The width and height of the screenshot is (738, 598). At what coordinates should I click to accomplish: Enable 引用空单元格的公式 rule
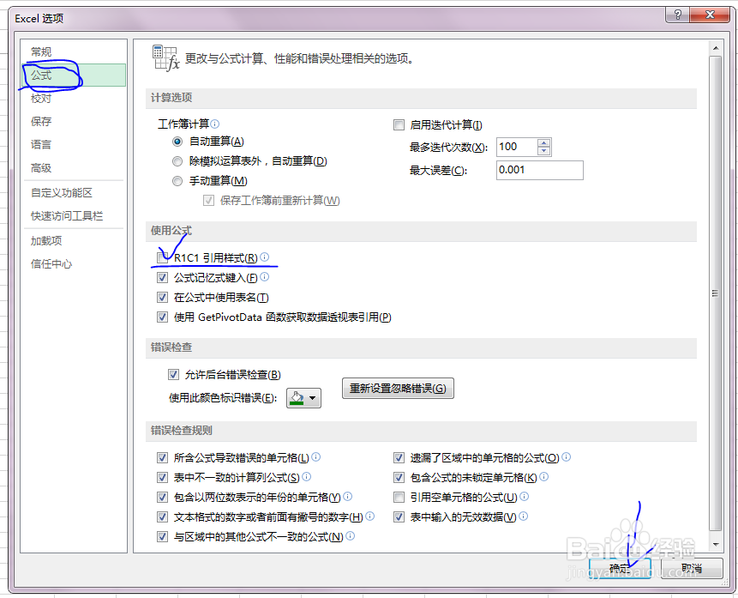click(x=399, y=497)
